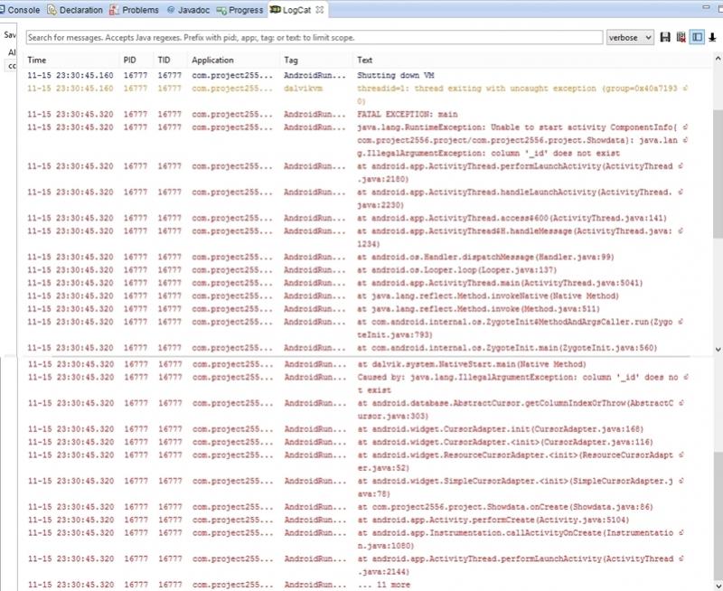Image resolution: width=723 pixels, height=591 pixels.
Task: Click the log scrollbar down arrow
Action: (718, 350)
